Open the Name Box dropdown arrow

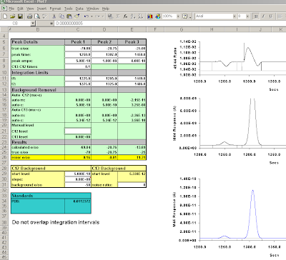33,24
